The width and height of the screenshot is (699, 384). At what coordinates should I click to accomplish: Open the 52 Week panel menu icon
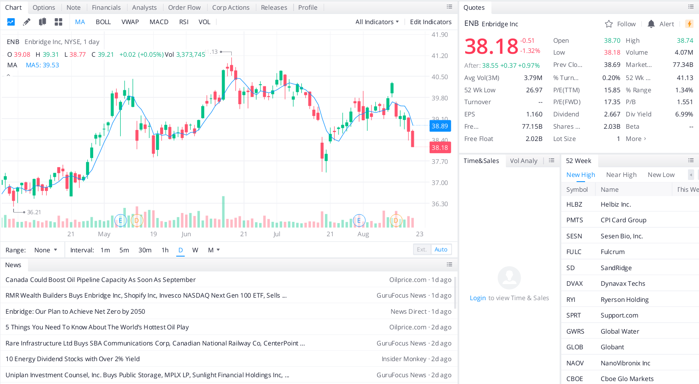(691, 160)
